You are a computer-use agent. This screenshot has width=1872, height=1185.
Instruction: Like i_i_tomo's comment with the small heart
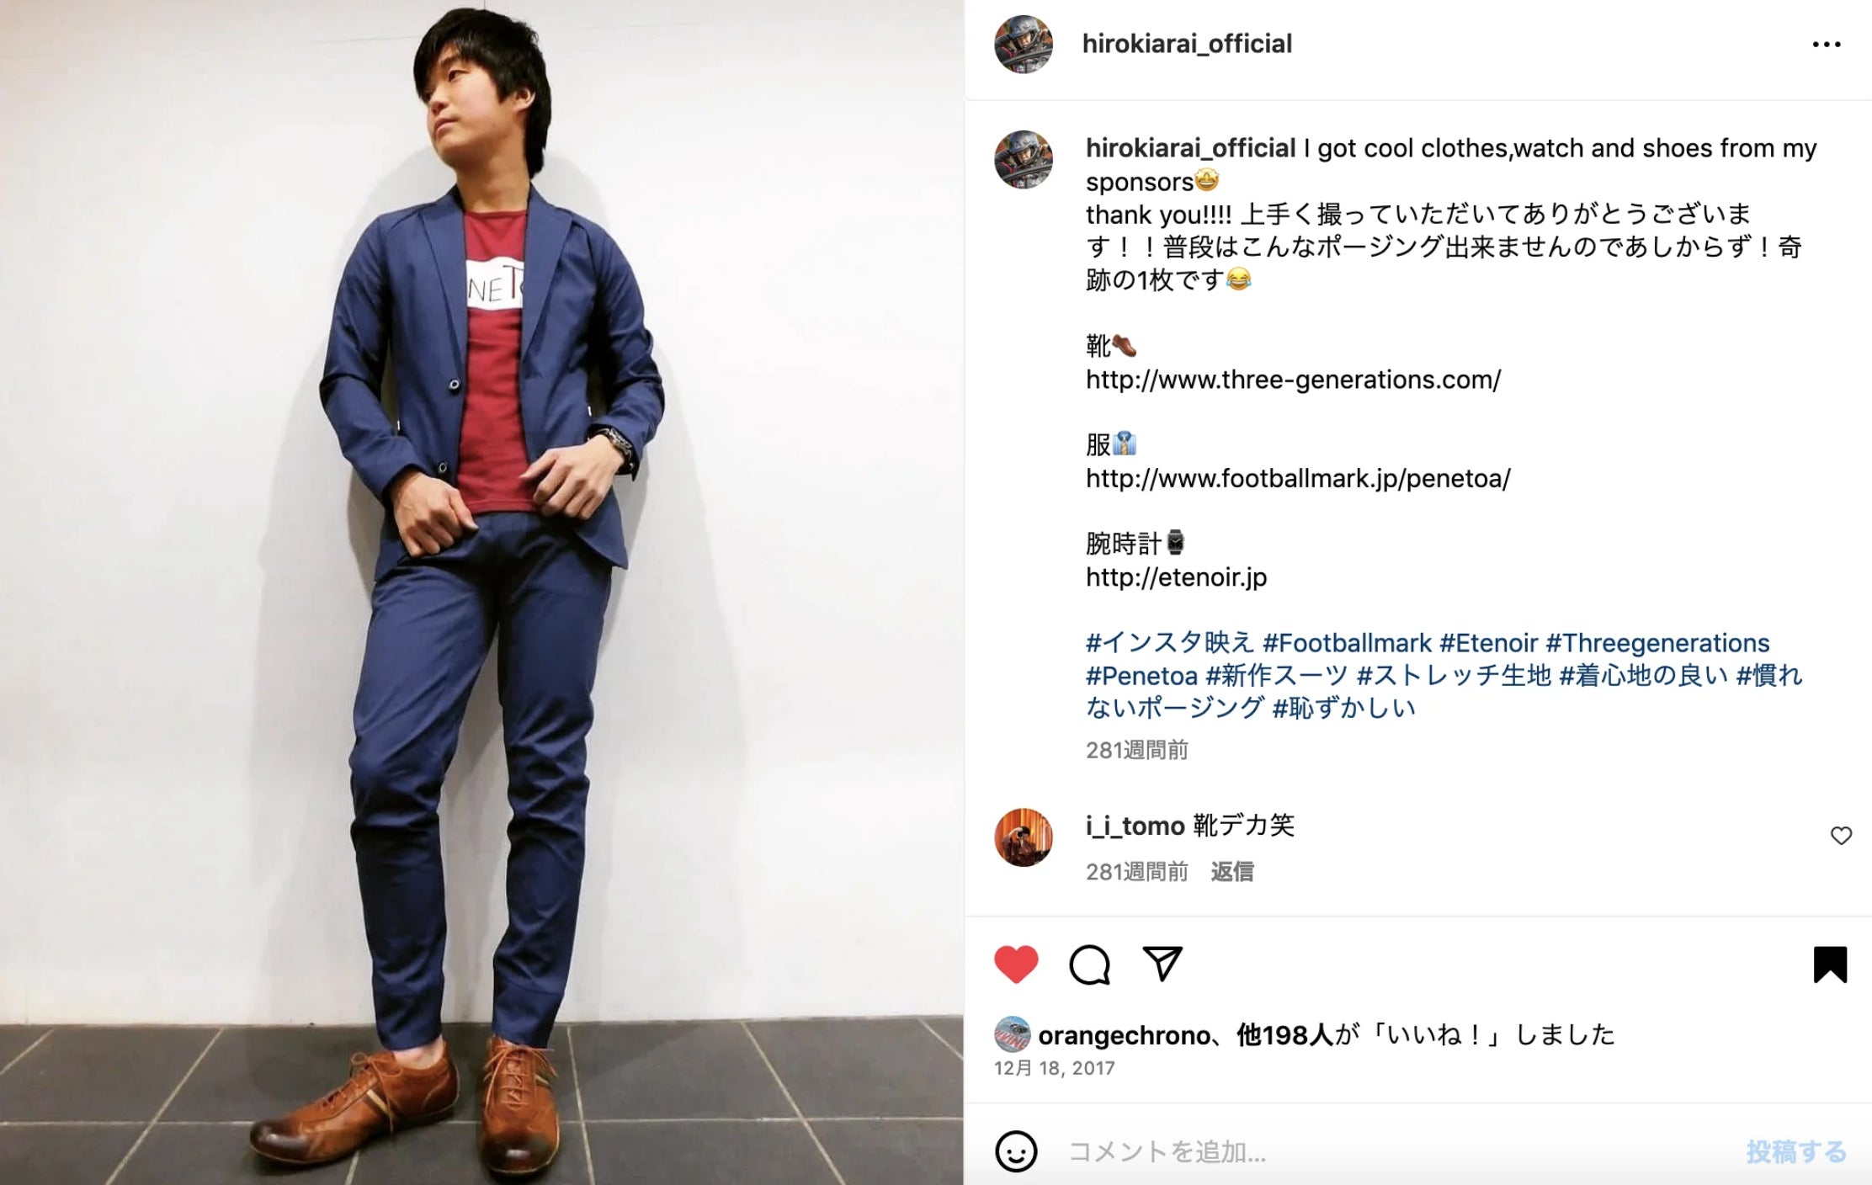[1841, 836]
